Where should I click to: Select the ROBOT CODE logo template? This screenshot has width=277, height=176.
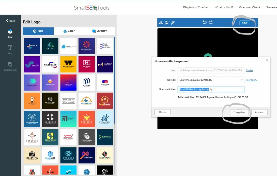tap(50, 137)
